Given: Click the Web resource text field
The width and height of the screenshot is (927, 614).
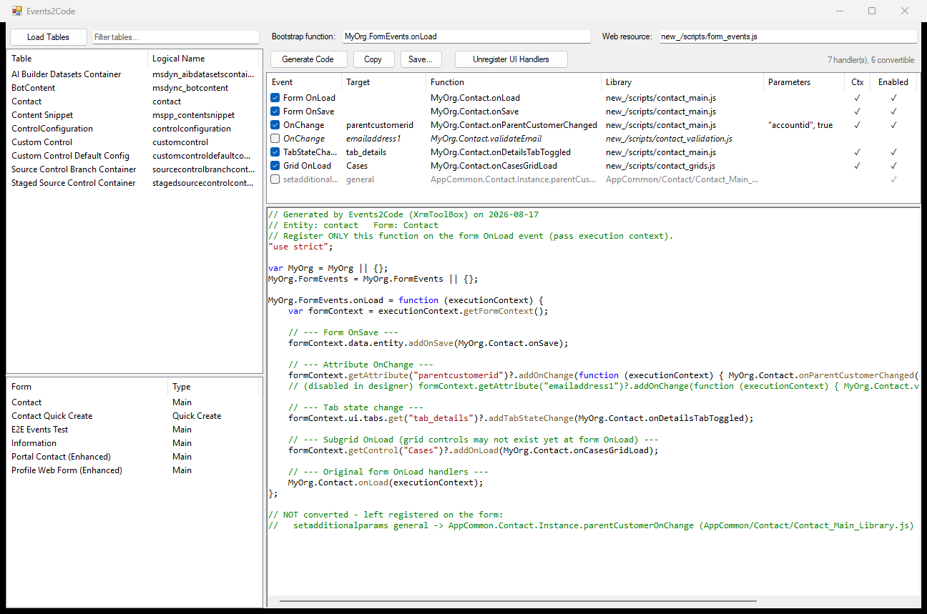Looking at the screenshot, I should point(788,36).
